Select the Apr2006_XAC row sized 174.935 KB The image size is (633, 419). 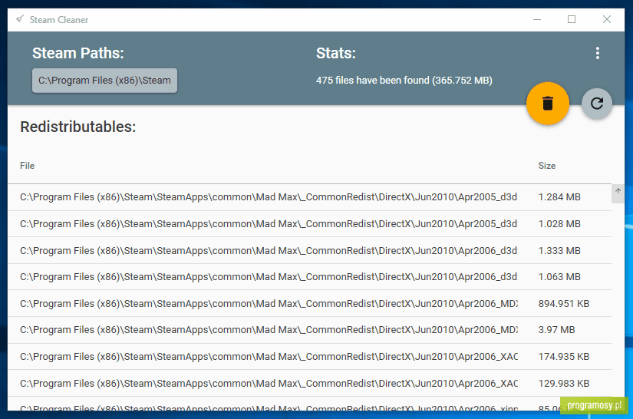[310, 356]
